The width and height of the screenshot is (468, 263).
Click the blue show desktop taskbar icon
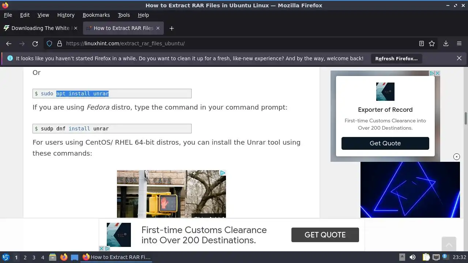pyautogui.click(x=75, y=257)
